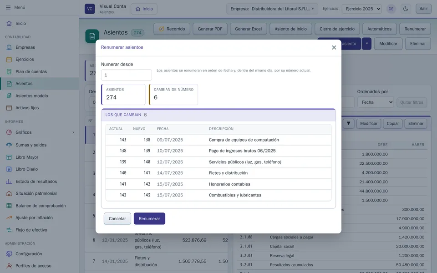
Task: Click the Numerar desde input field
Action: pos(126,75)
